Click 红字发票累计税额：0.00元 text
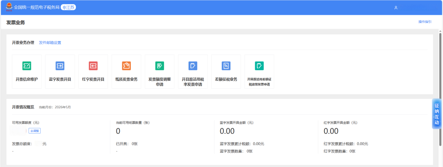This screenshot has width=443, height=167. click(346, 144)
